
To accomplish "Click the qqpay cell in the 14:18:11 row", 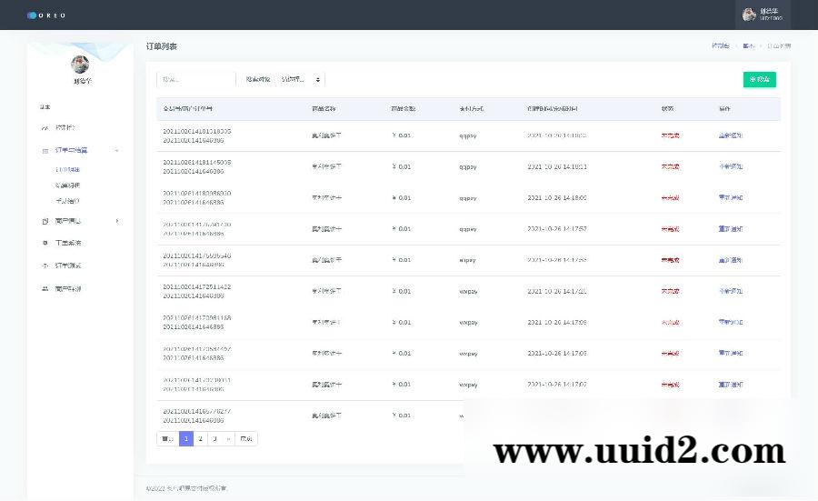I will point(468,167).
